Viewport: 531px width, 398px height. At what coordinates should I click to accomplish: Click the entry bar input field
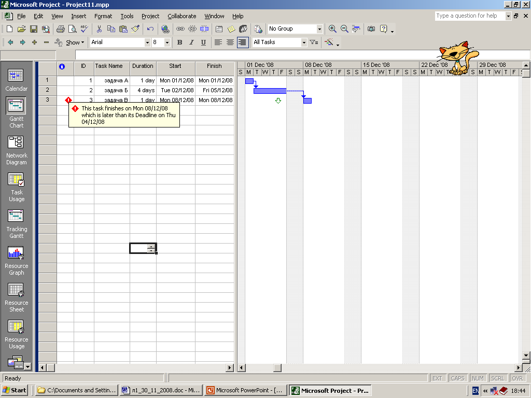[302, 55]
